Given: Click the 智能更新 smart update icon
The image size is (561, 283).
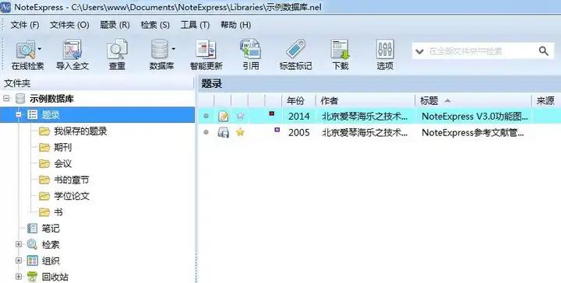Looking at the screenshot, I should 206,49.
